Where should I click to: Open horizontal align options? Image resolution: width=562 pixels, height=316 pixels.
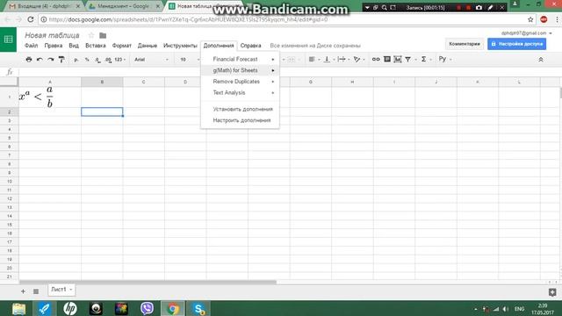click(x=314, y=60)
